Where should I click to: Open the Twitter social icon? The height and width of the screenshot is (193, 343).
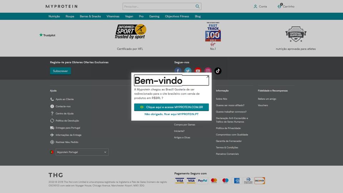188,71
